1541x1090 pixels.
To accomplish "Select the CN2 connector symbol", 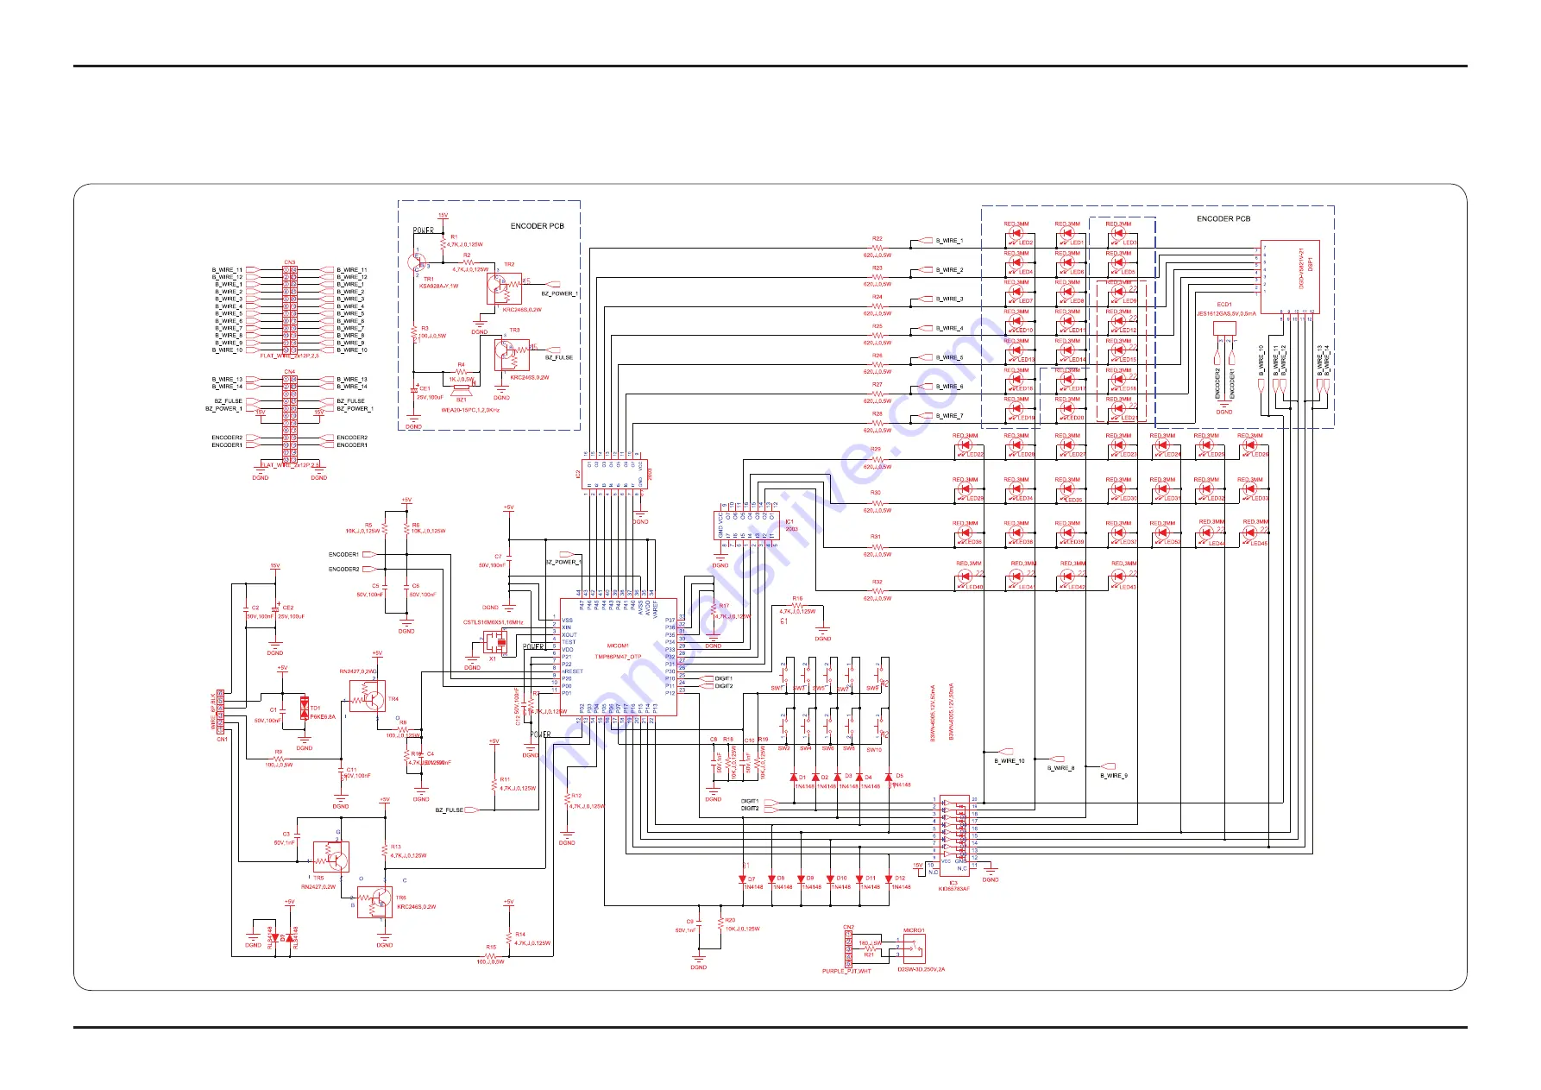I will pos(848,950).
